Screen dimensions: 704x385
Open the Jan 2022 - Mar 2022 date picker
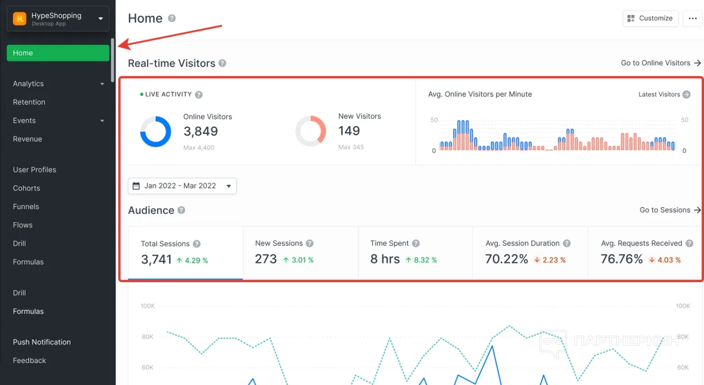click(182, 186)
